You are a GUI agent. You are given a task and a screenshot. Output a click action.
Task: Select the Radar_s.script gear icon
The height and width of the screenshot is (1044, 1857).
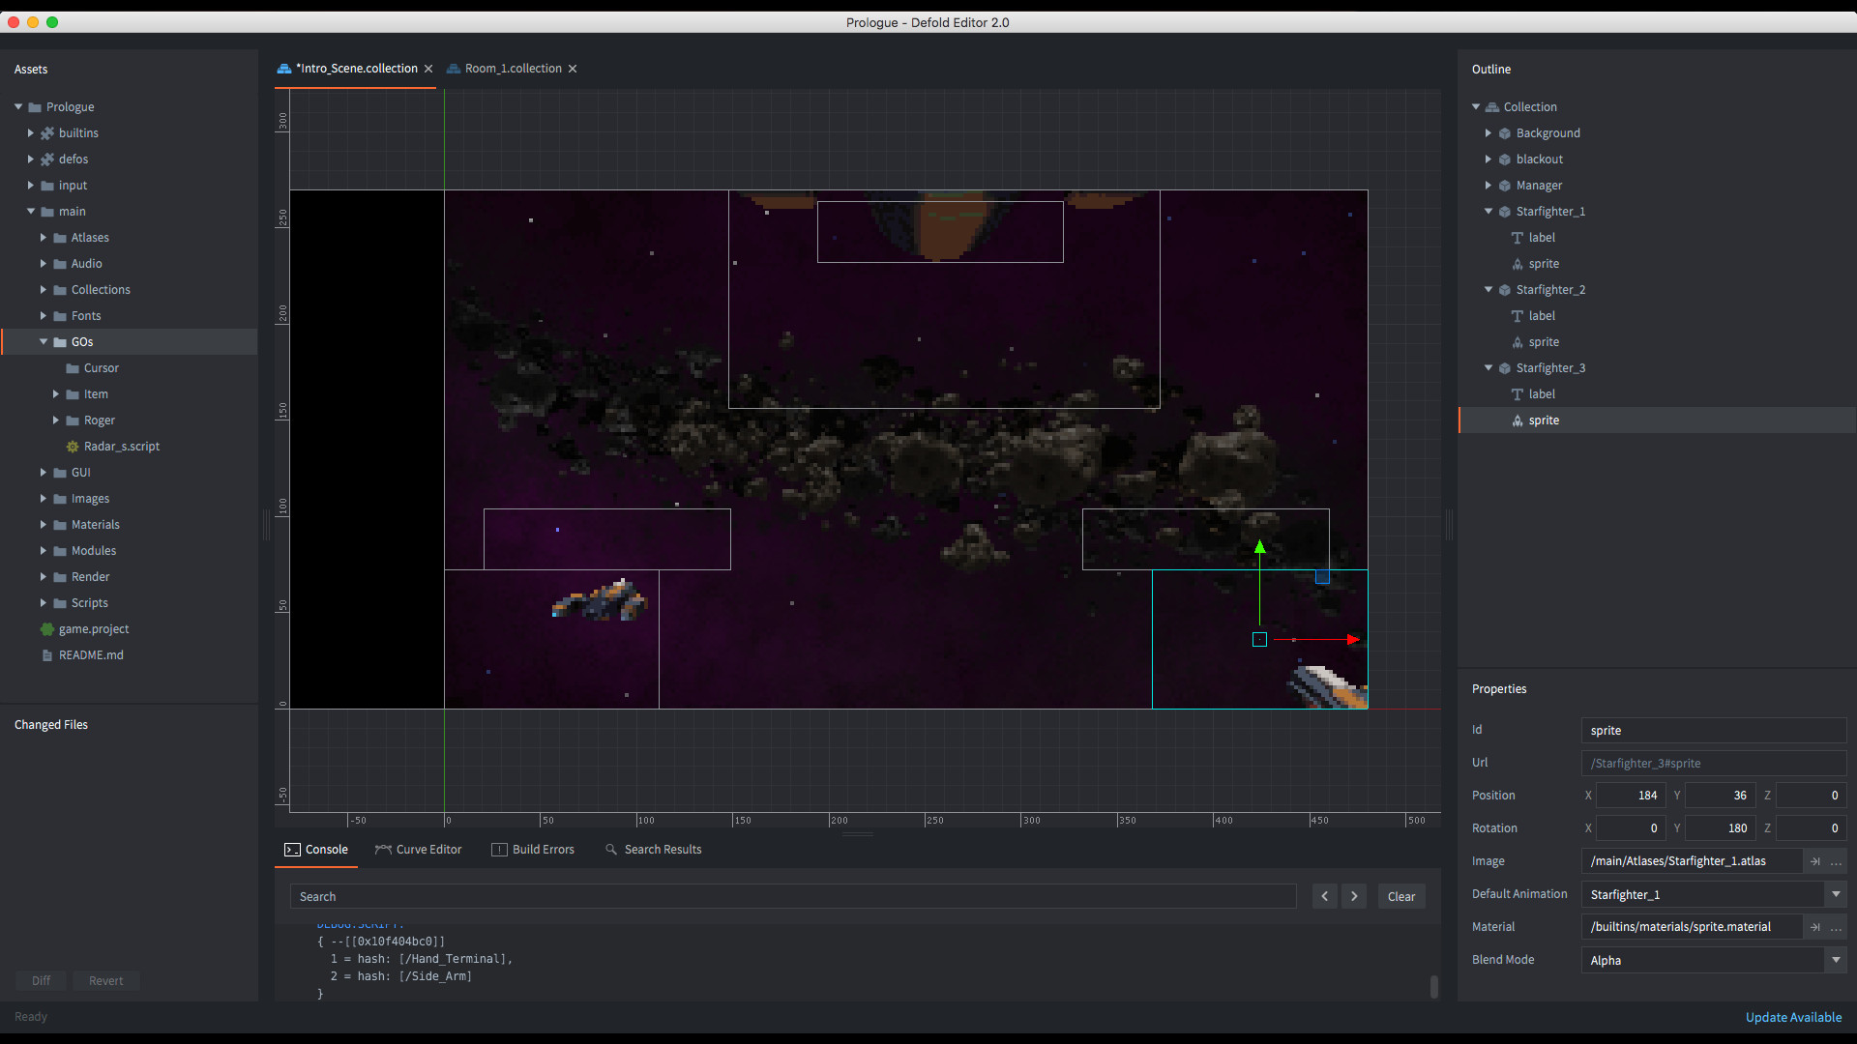[x=72, y=446]
